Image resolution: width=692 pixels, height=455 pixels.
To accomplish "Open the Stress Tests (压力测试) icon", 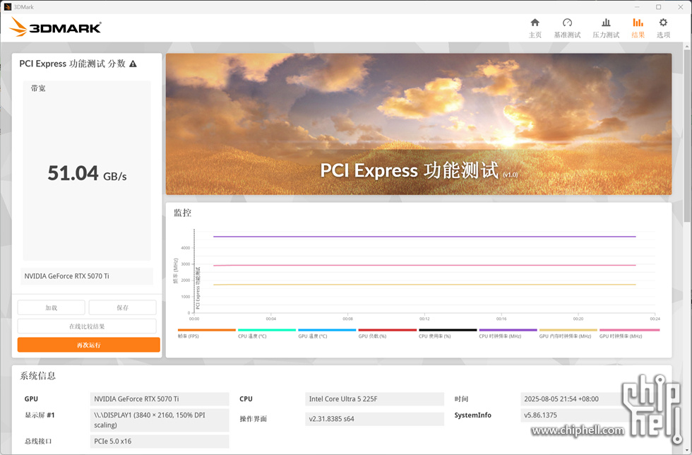I will point(606,23).
